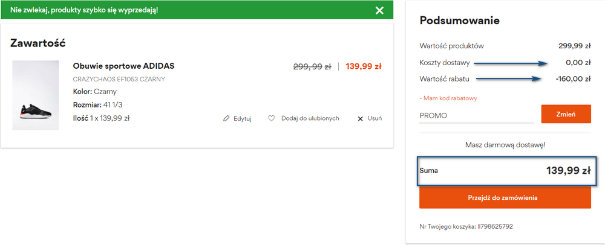Open the ADIDAS shoe product thumbnail

click(36, 95)
